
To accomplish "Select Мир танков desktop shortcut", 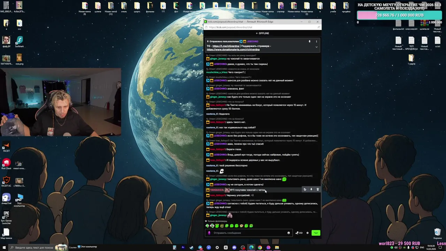I will click(6, 234).
